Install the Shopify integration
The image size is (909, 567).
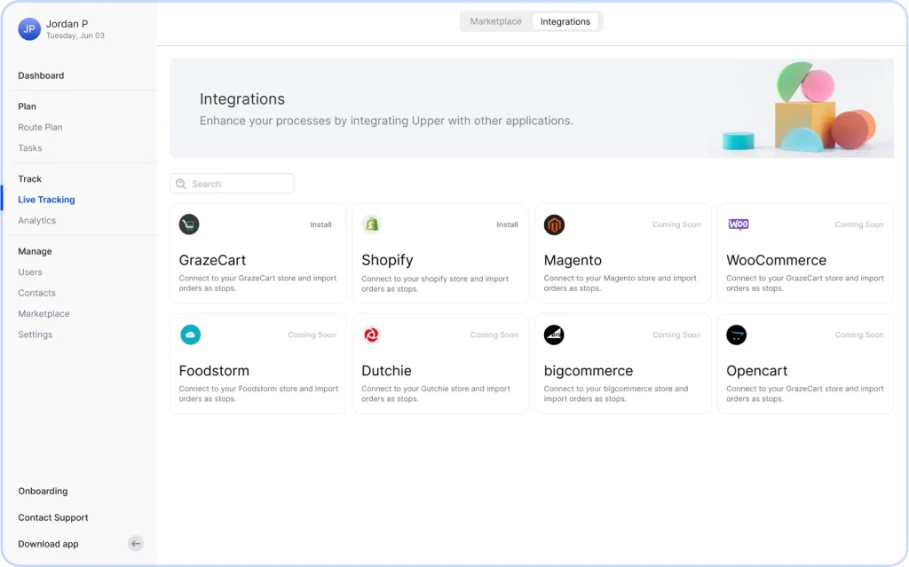click(507, 224)
